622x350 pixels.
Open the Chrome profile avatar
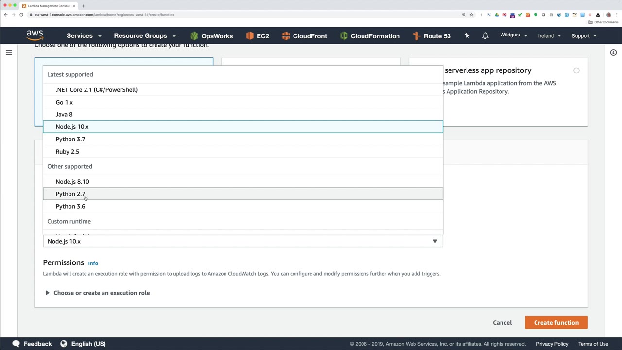point(608,15)
